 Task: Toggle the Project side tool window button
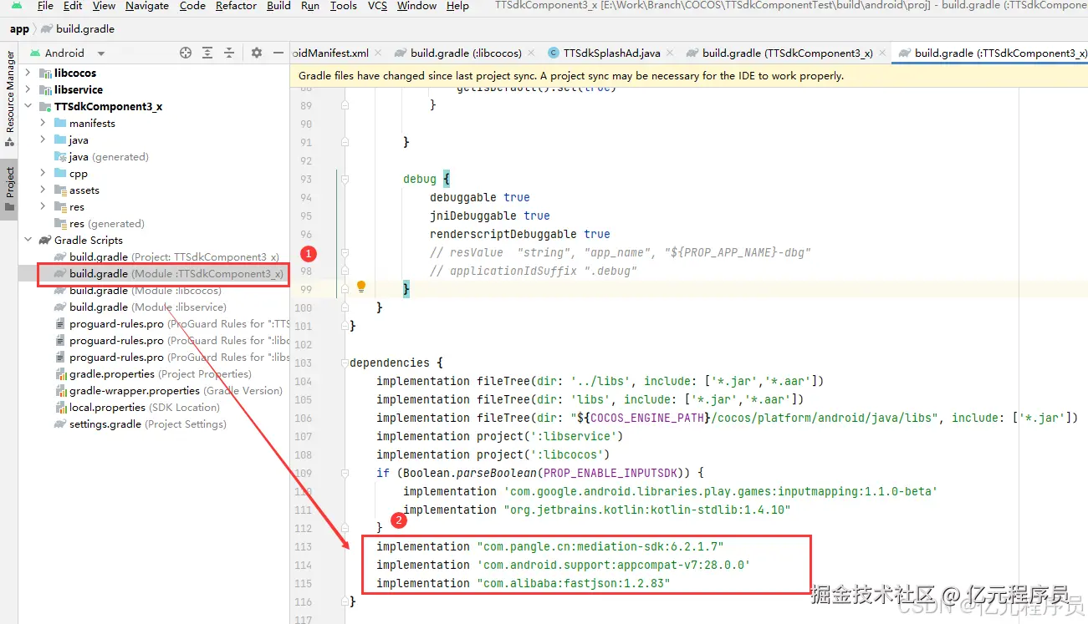click(x=9, y=189)
